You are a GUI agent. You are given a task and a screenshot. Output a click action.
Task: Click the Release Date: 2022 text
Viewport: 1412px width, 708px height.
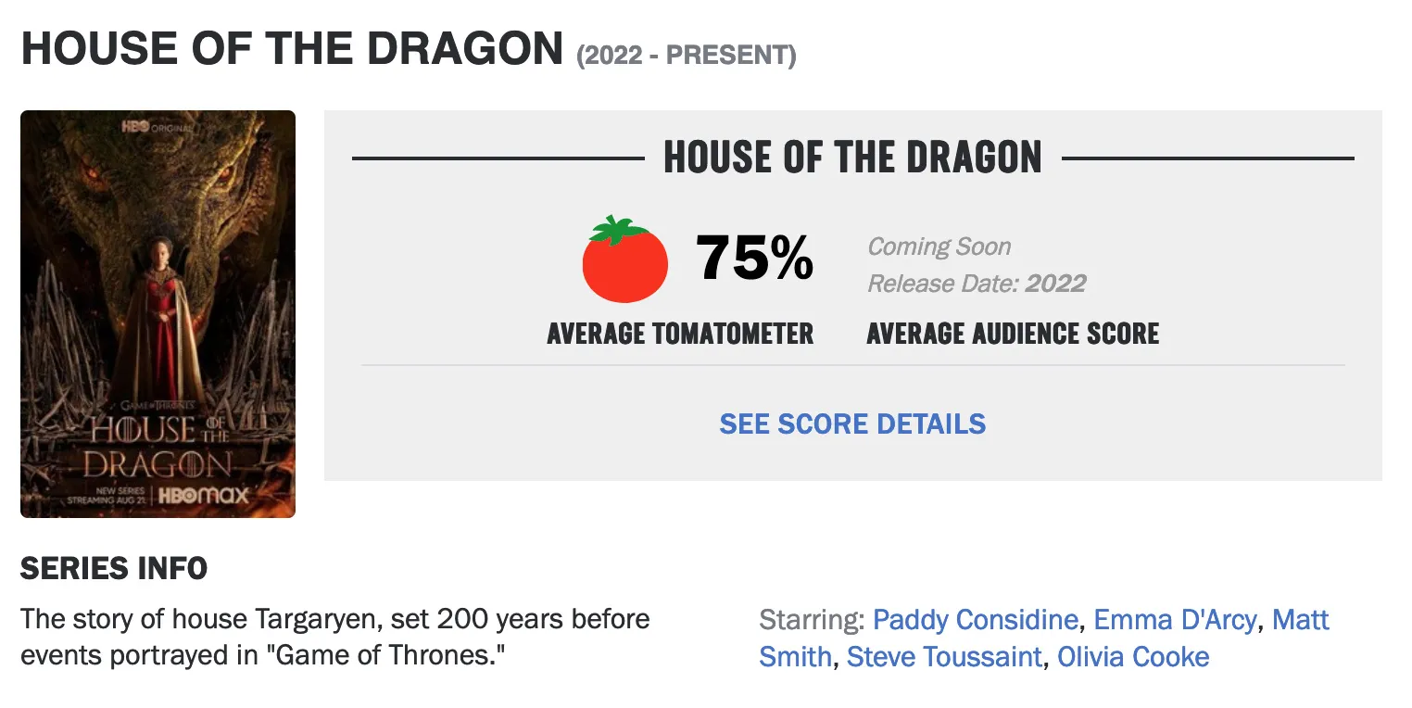(x=976, y=284)
